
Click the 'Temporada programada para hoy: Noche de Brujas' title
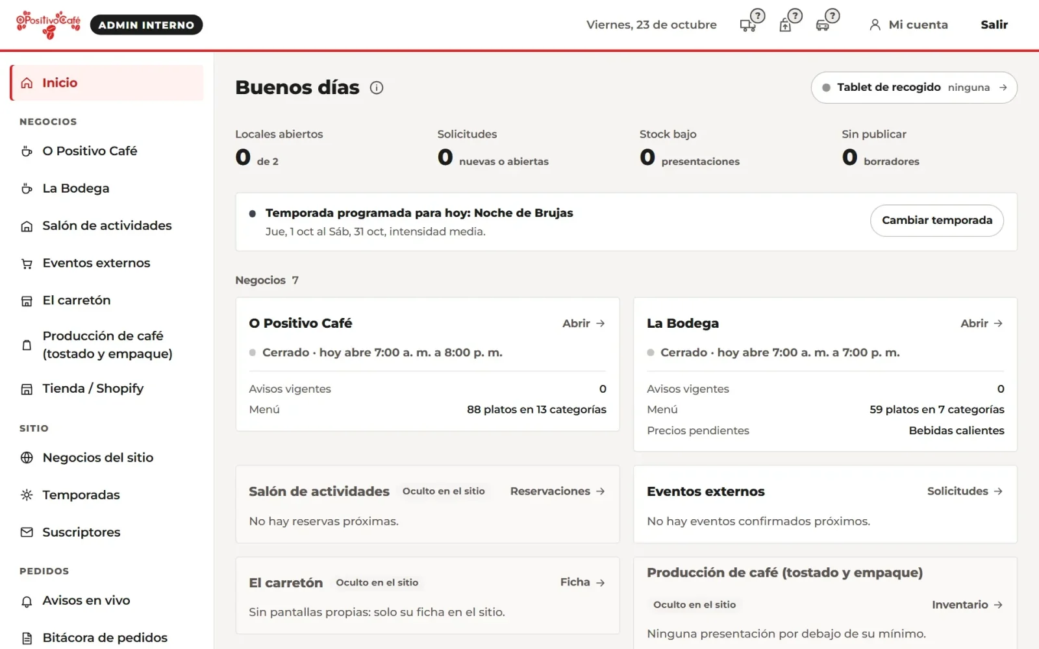point(419,213)
